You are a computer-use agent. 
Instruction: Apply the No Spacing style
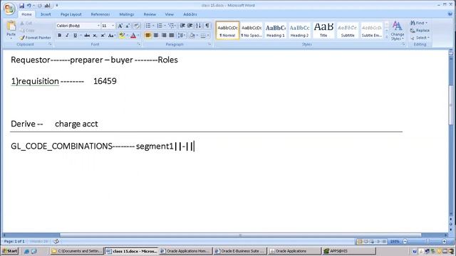252,30
